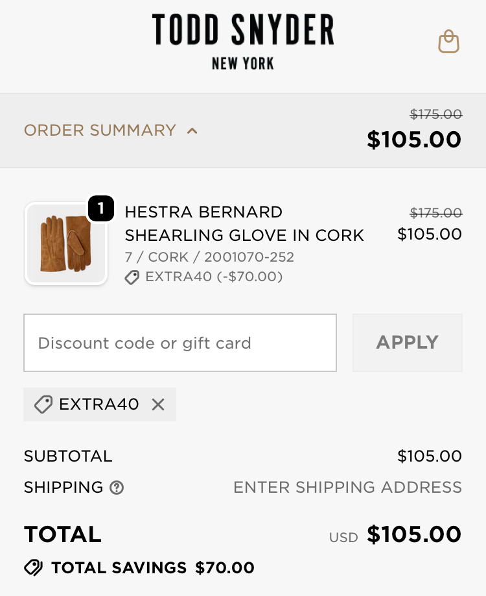This screenshot has width=486, height=596.
Task: Click the Order Summary chevron arrow
Action: point(192,130)
